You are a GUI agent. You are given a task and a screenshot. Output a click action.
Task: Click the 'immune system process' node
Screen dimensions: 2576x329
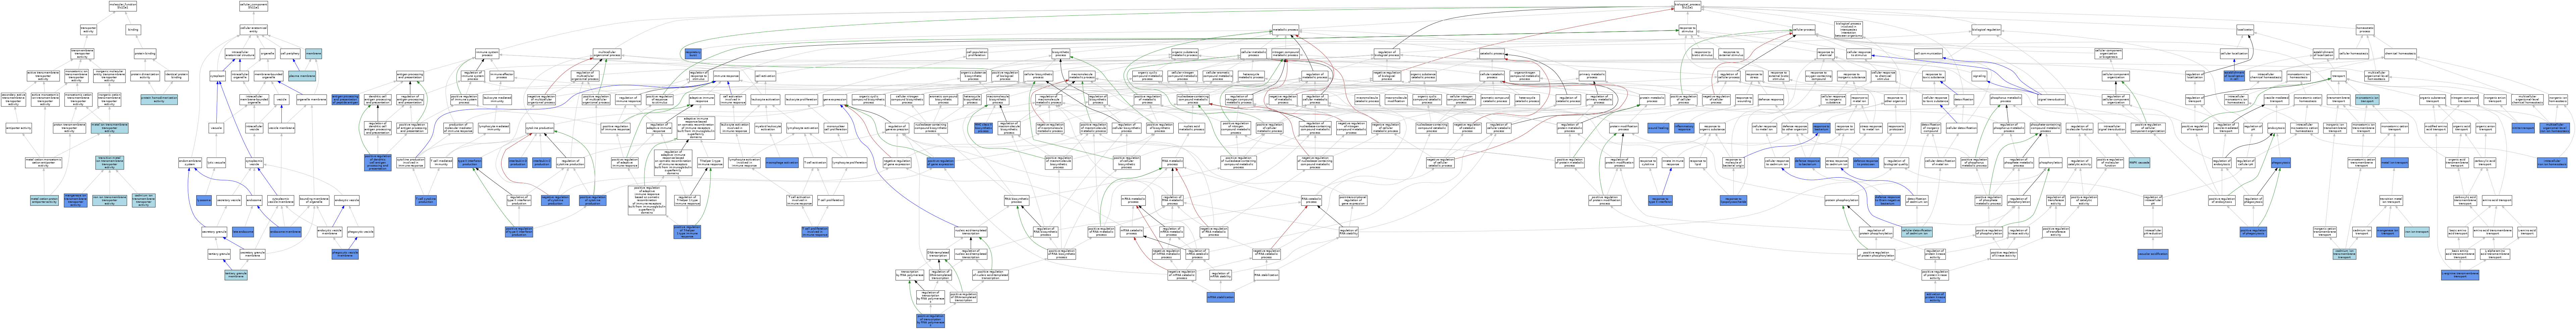pos(487,54)
